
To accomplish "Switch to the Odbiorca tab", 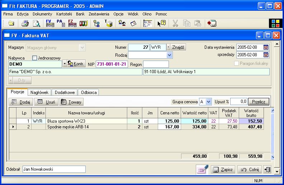I will pyautogui.click(x=89, y=92).
